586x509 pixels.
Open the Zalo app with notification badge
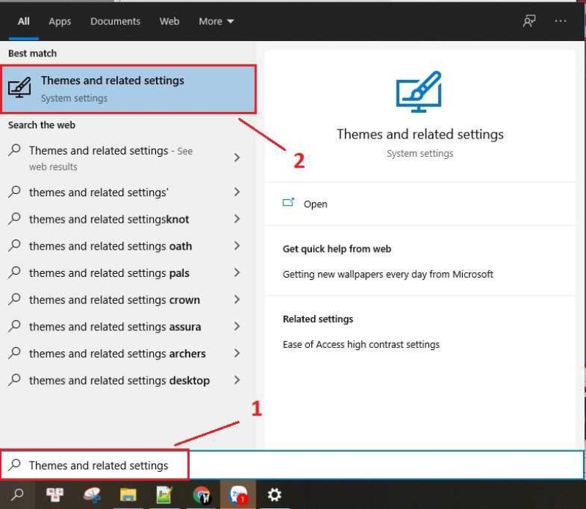[238, 495]
